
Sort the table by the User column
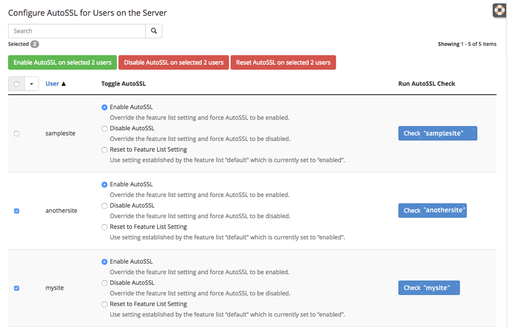pyautogui.click(x=53, y=83)
